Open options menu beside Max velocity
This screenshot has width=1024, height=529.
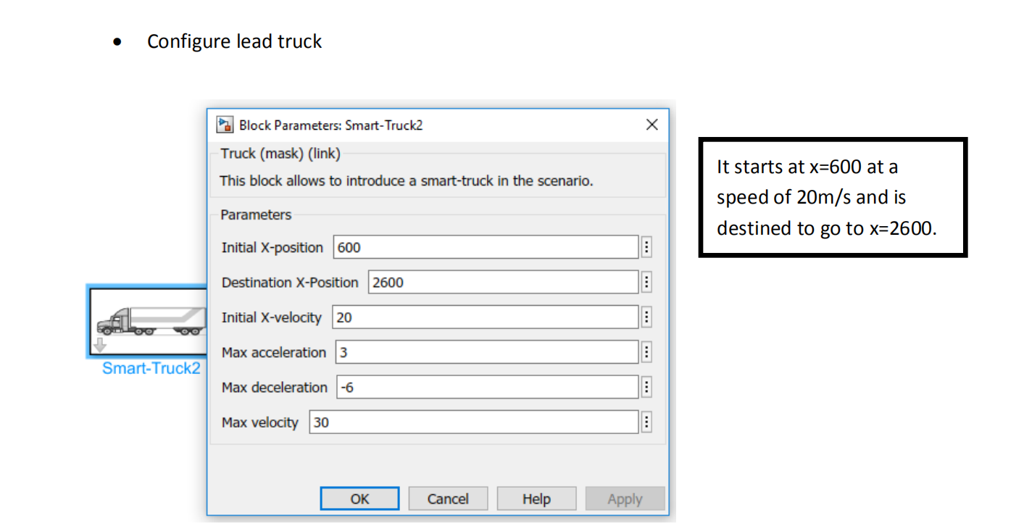[x=646, y=422]
